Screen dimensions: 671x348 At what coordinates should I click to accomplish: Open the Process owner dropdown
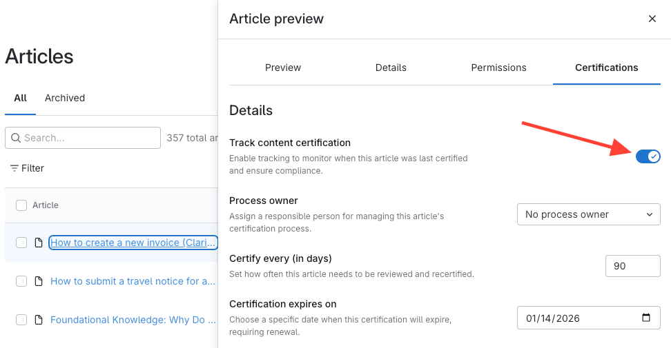588,214
